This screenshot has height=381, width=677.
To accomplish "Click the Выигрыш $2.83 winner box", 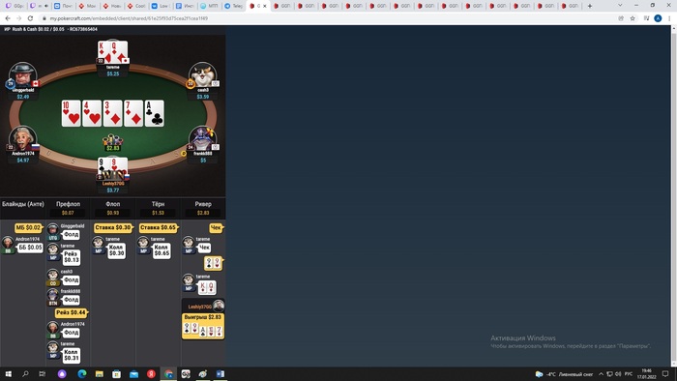I will [203, 326].
